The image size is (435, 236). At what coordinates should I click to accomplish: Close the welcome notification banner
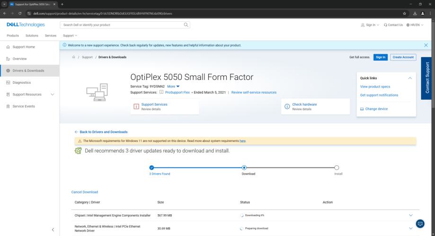[x=426, y=45]
